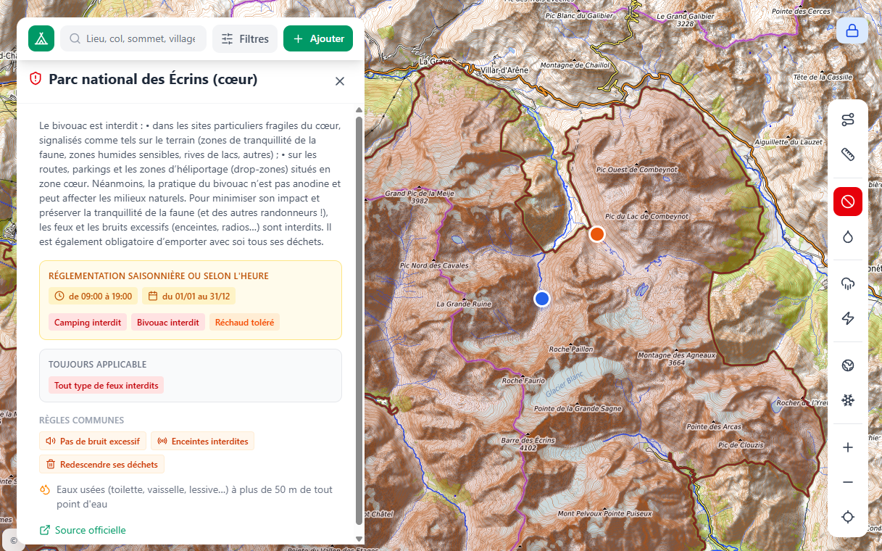Viewport: 882px width, 551px height.
Task: Zoom in with the plus button
Action: pyautogui.click(x=848, y=447)
